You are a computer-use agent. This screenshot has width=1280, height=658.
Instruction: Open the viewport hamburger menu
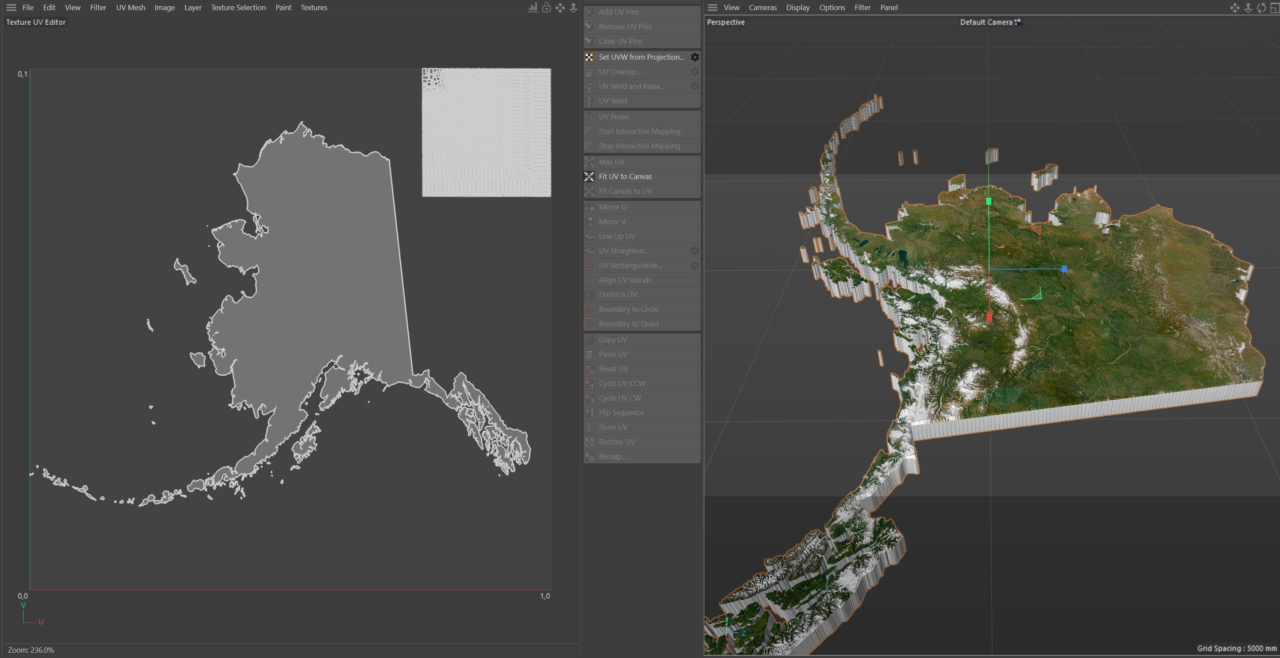click(712, 8)
